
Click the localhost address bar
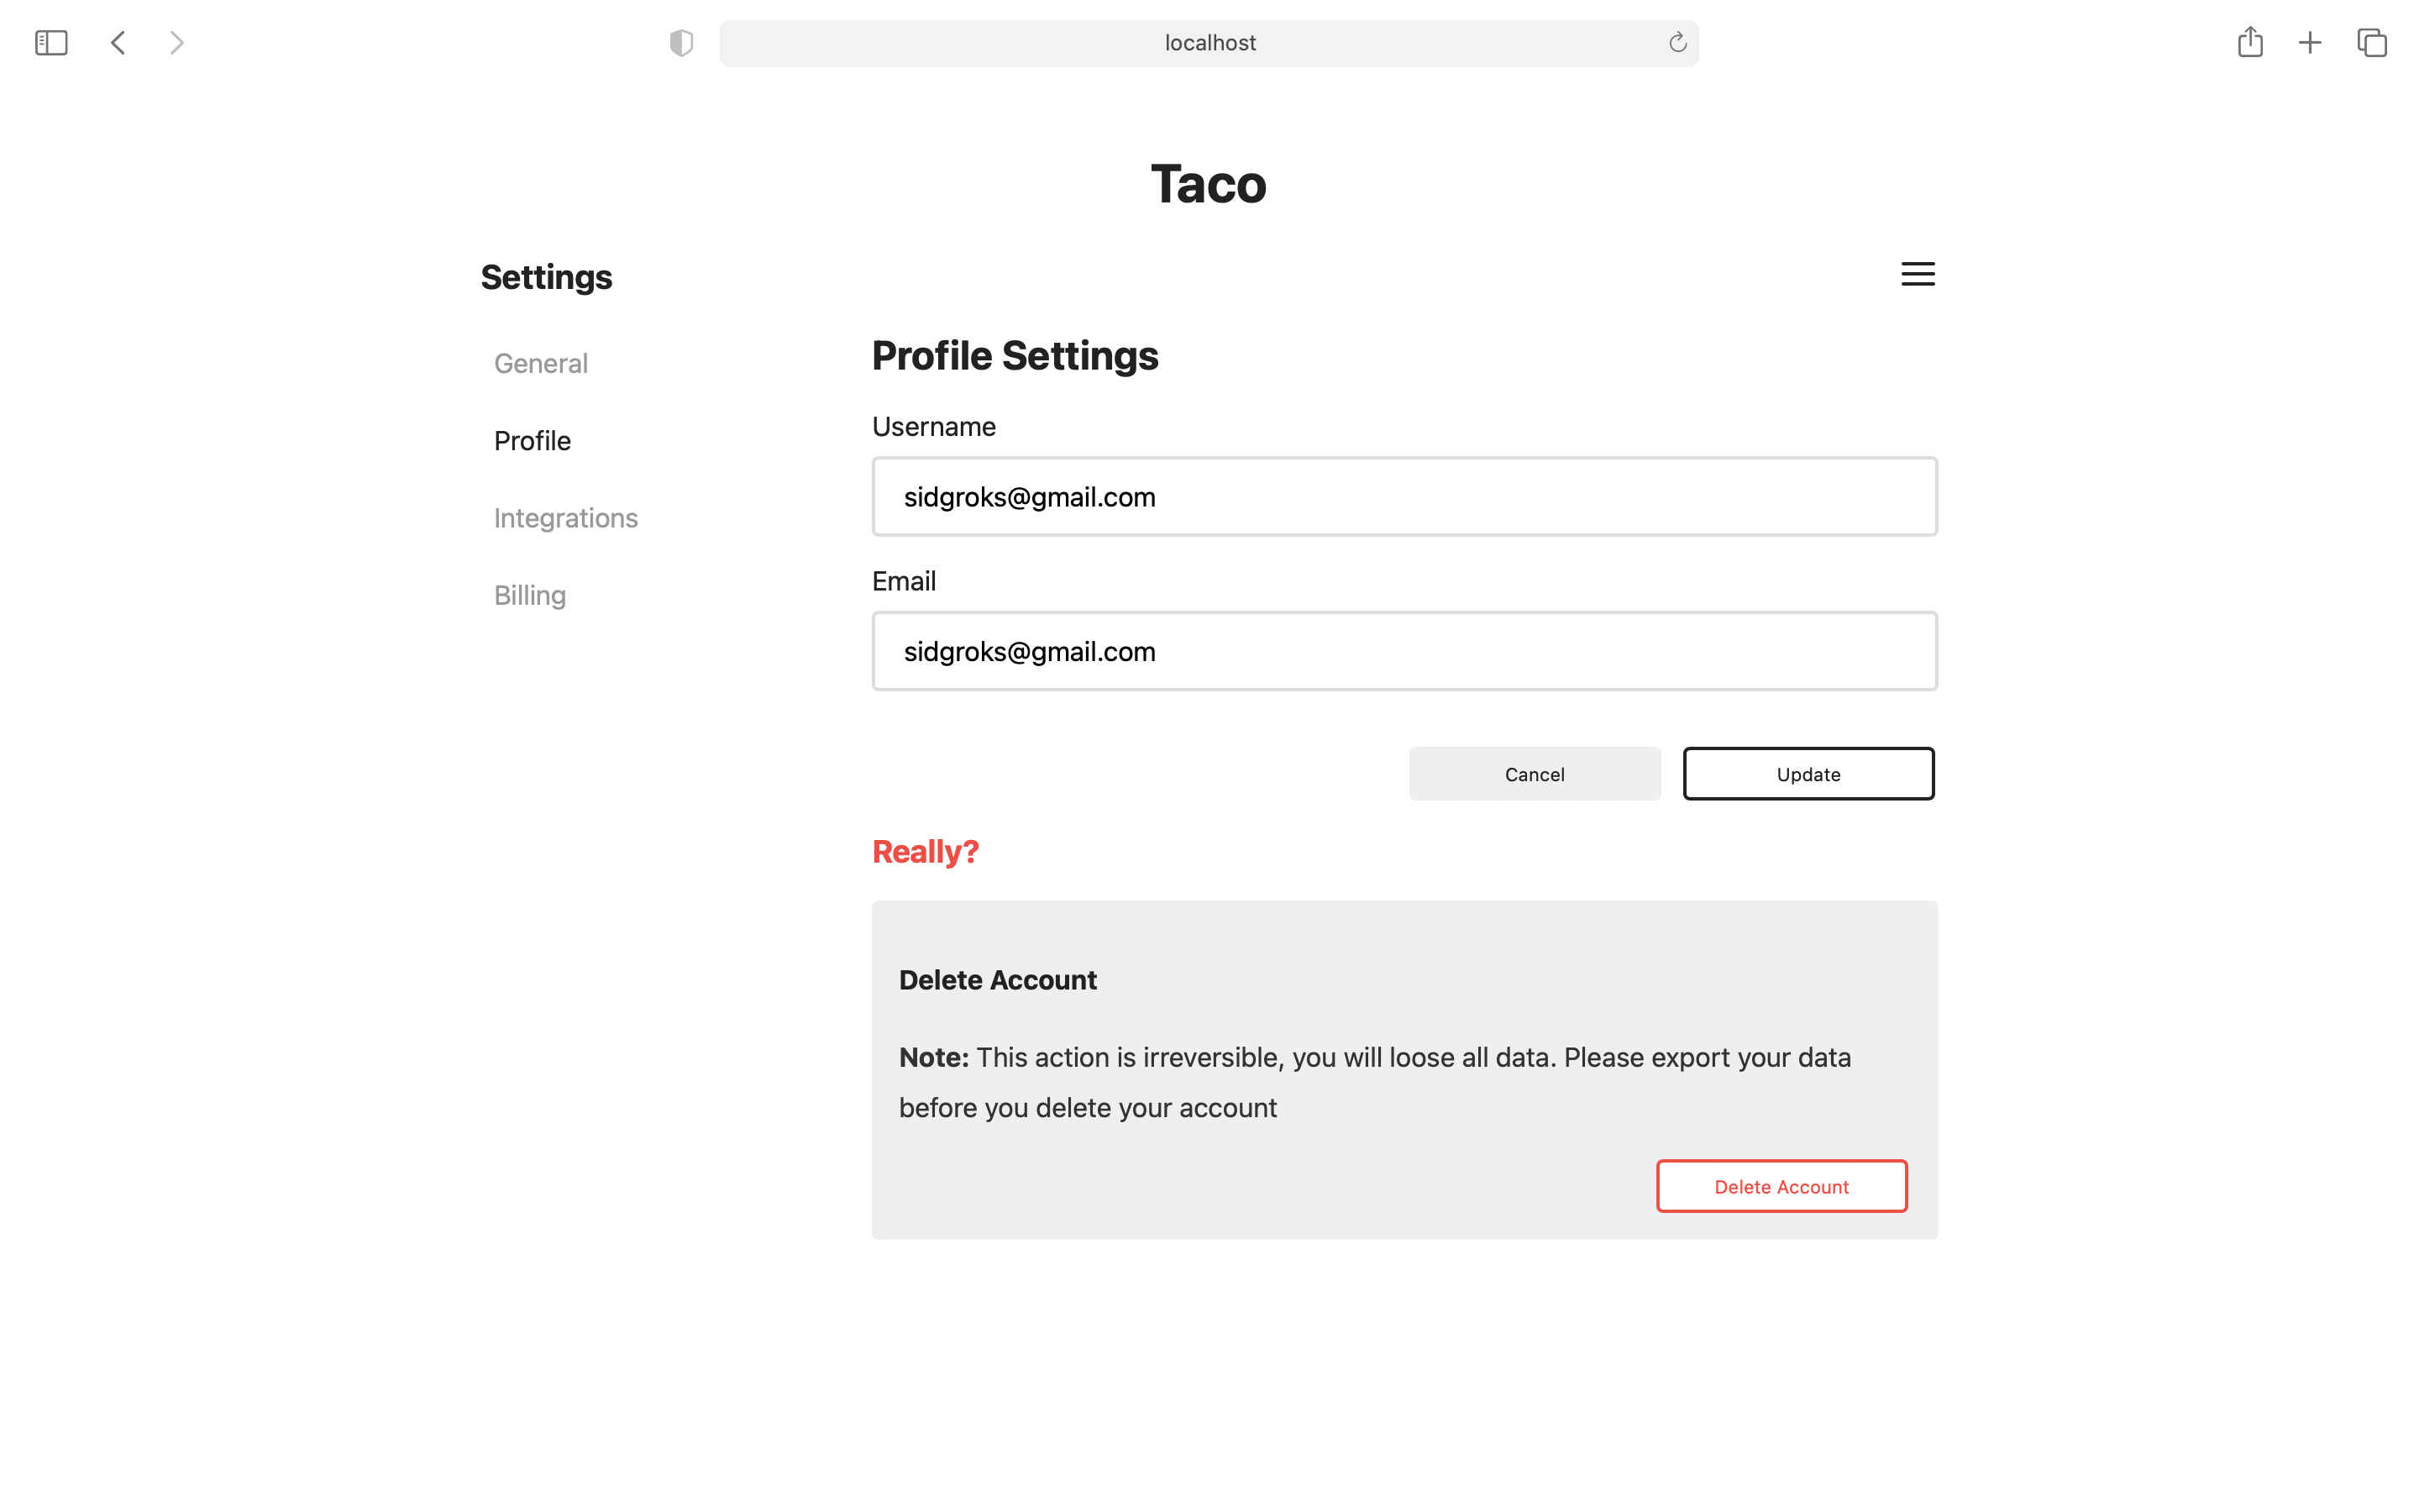(x=1209, y=42)
